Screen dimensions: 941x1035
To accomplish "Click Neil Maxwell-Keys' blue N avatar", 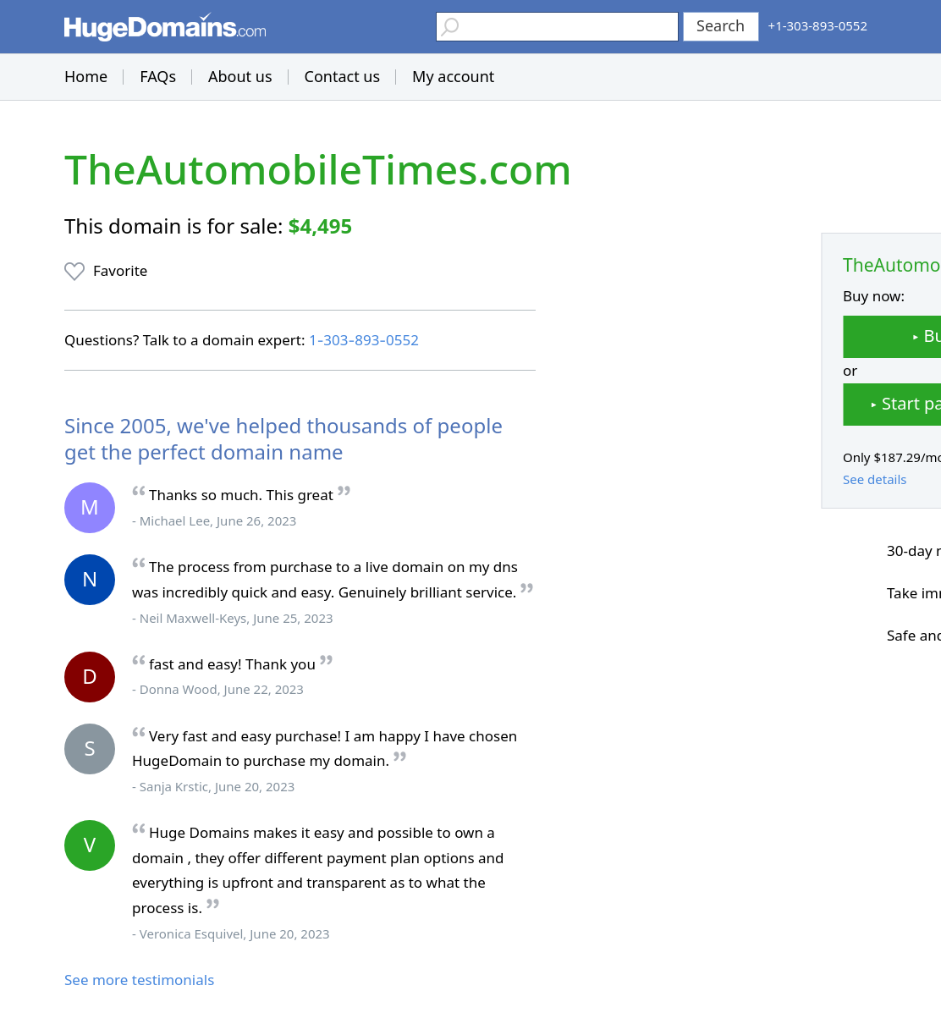I will (x=90, y=580).
